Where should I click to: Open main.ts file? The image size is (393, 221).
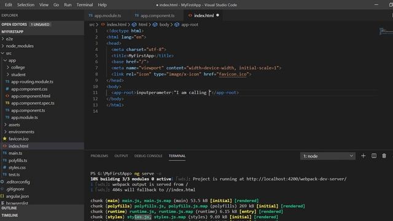pyautogui.click(x=15, y=153)
